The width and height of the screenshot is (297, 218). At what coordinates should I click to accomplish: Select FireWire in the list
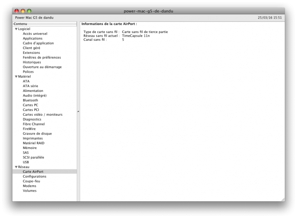(29, 129)
